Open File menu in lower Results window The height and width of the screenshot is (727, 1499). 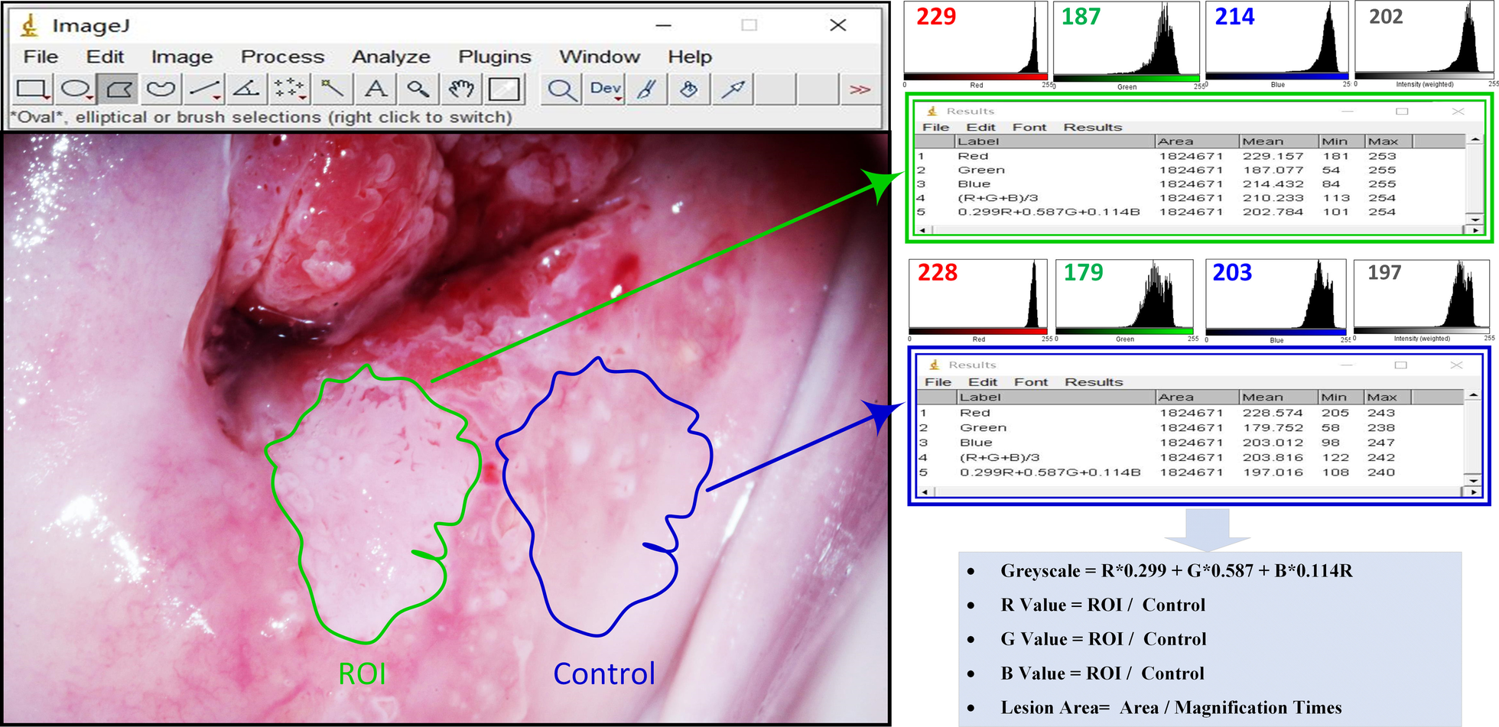coord(938,382)
